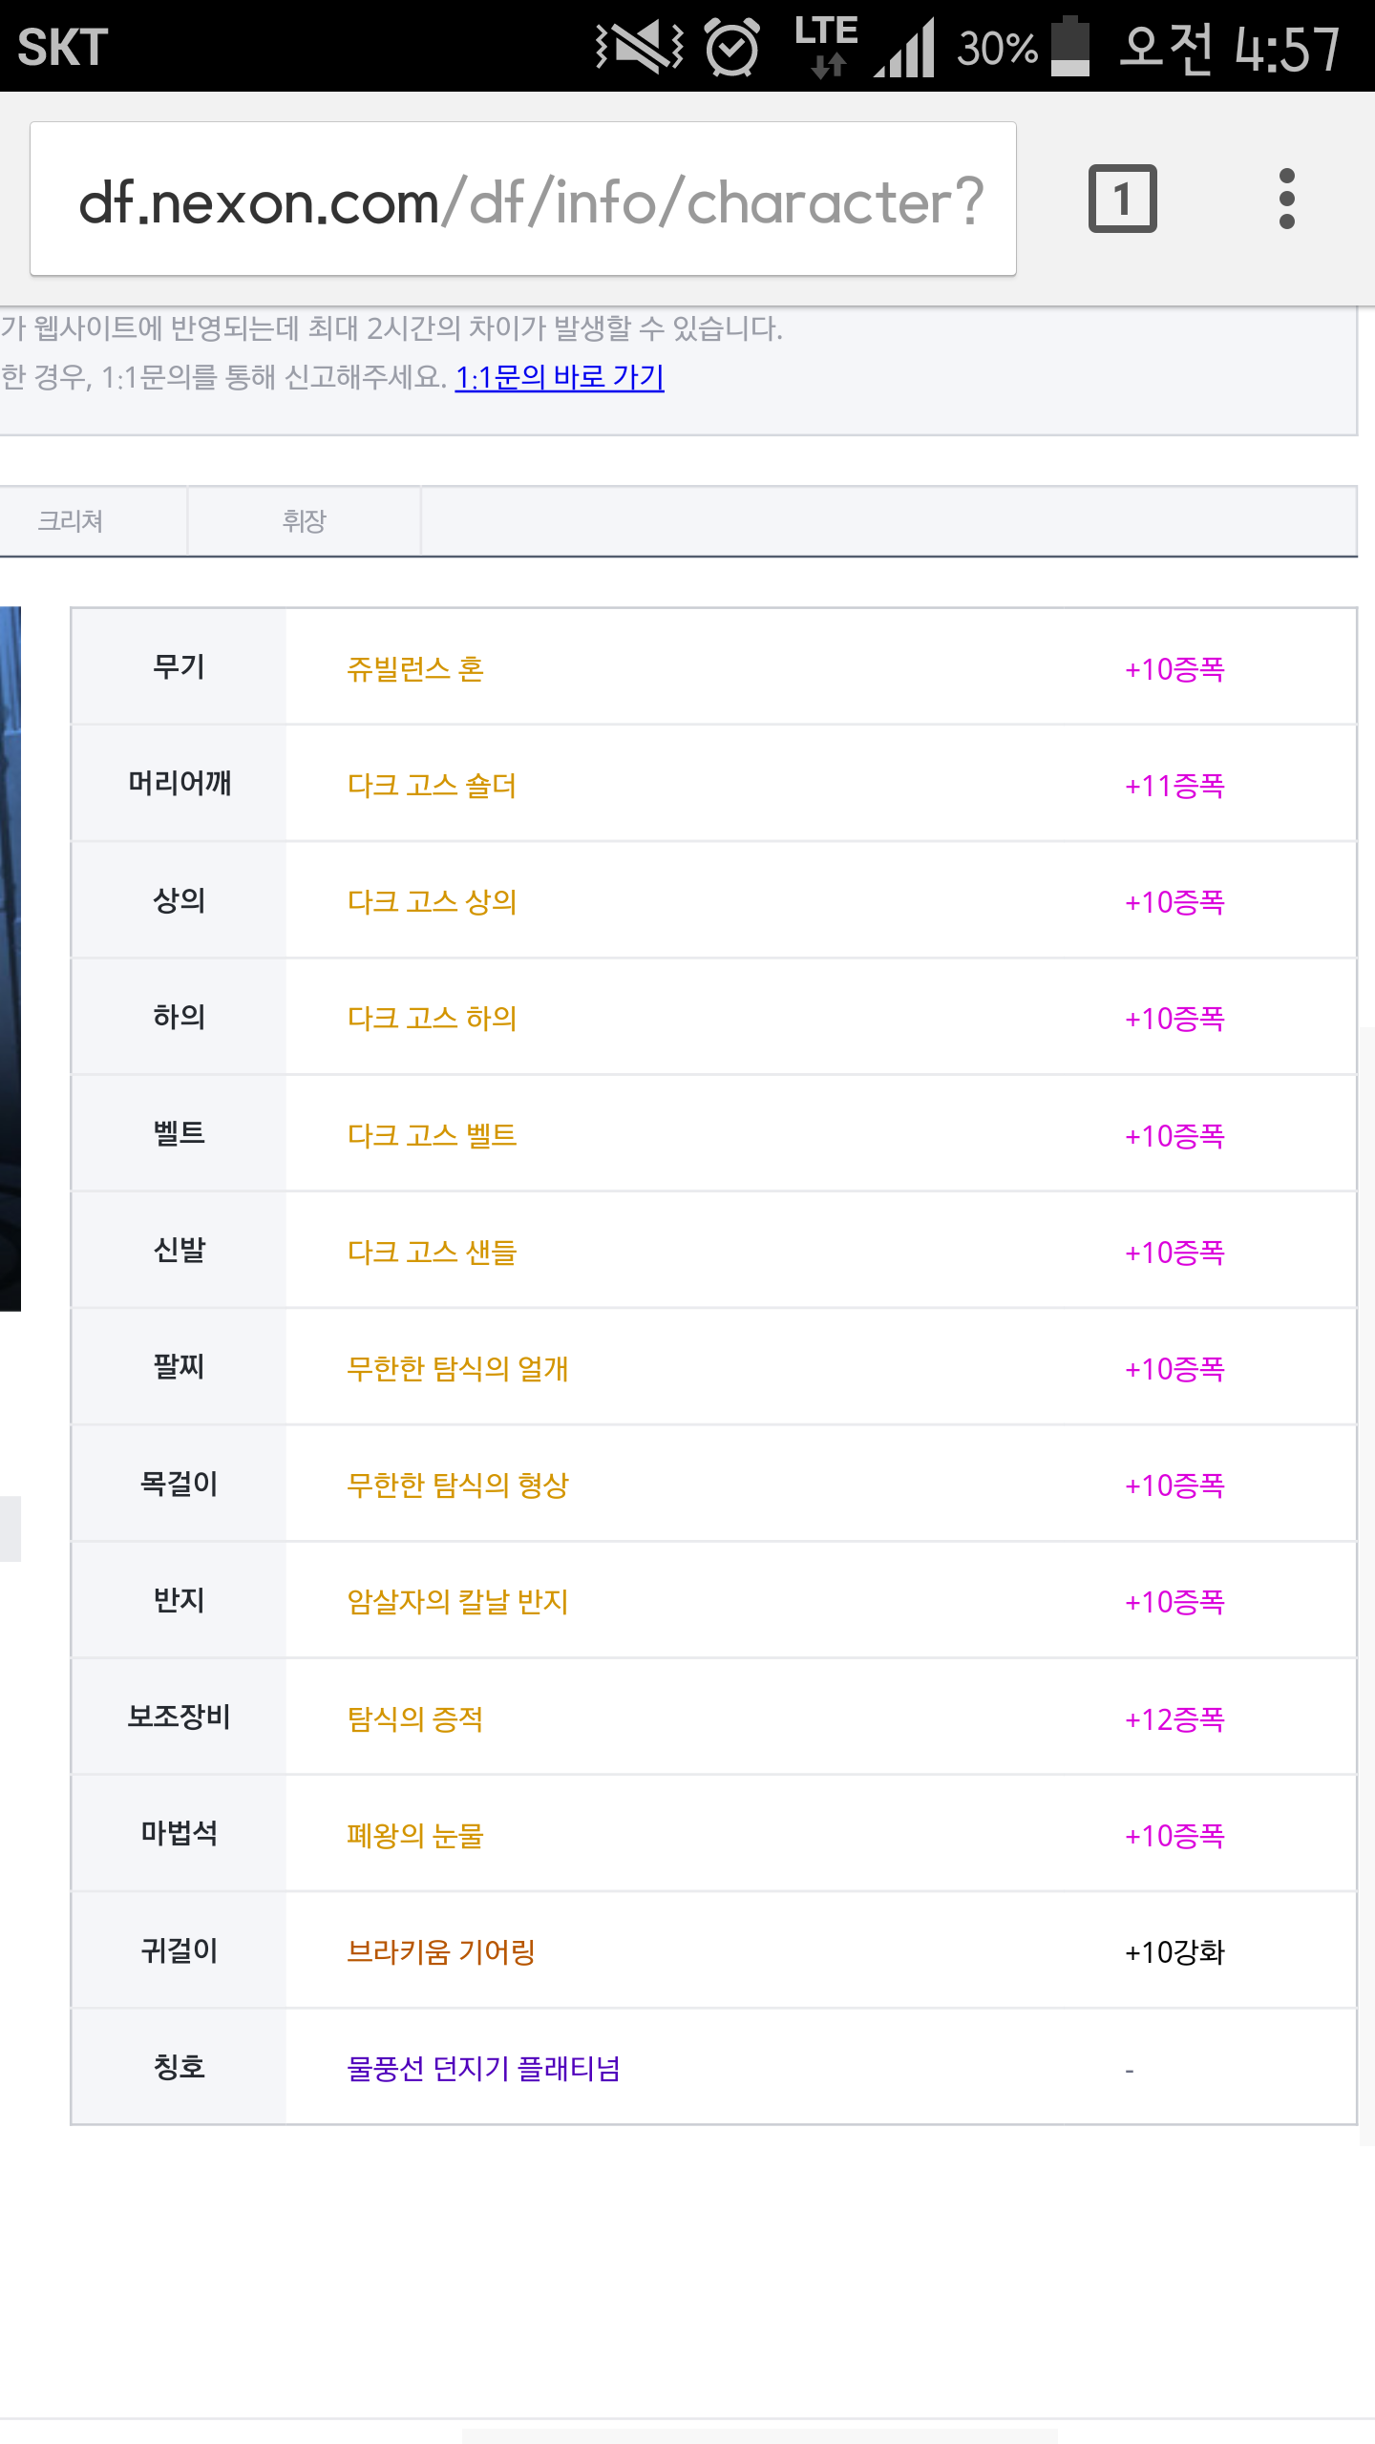
Task: Tap the LTE signal indicator
Action: click(x=827, y=45)
